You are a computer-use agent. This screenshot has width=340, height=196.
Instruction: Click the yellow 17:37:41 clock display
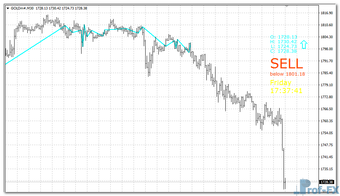tap(286, 91)
